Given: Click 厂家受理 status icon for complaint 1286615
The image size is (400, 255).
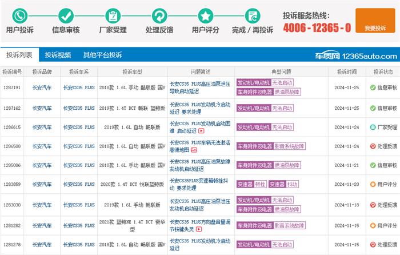Looking at the screenshot, I should tap(373, 127).
